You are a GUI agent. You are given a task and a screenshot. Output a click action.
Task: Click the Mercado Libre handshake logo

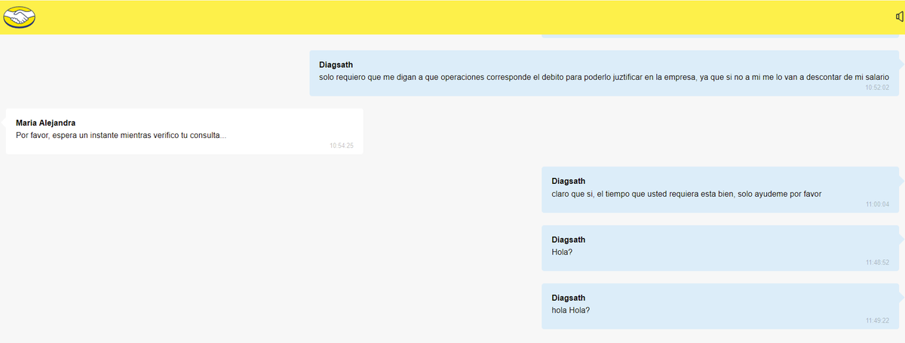pyautogui.click(x=20, y=17)
